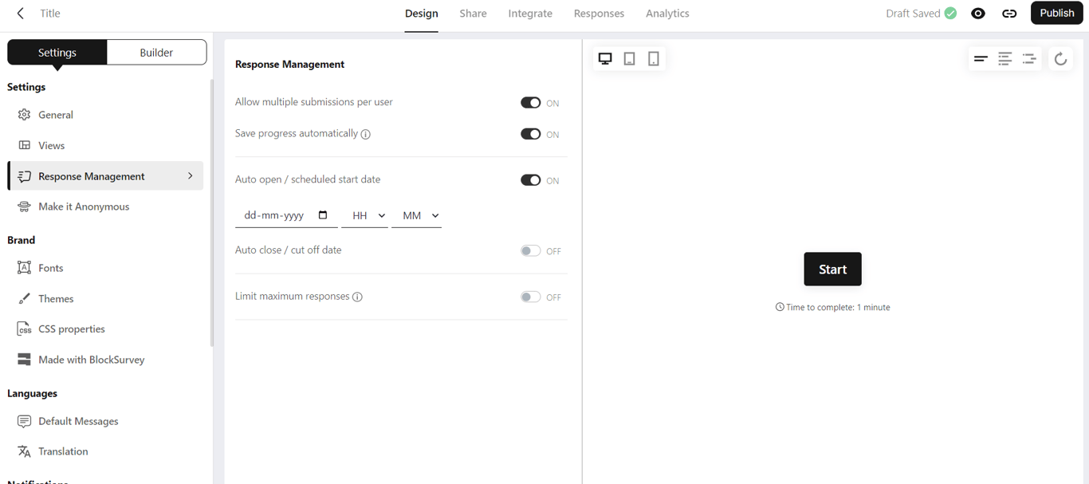The image size is (1089, 484).
Task: Switch to tablet preview mode
Action: (629, 59)
